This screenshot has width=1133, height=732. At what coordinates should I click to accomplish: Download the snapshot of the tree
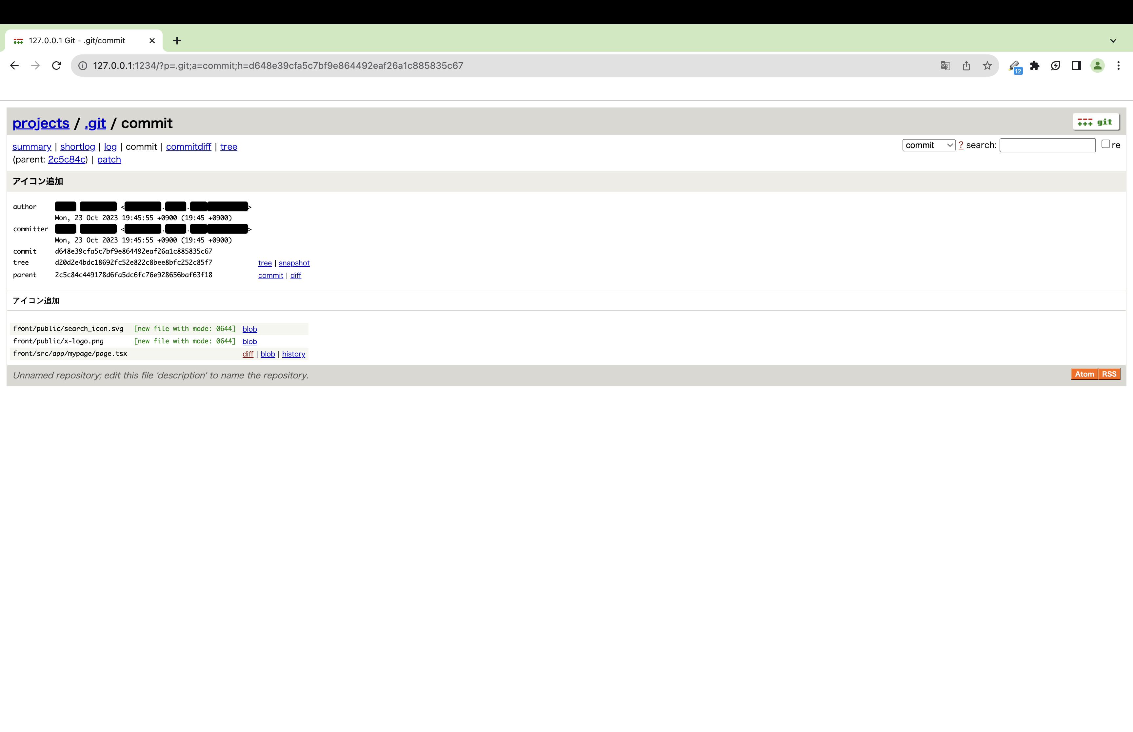tap(294, 263)
